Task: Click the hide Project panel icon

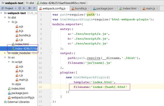Action: 35,8
